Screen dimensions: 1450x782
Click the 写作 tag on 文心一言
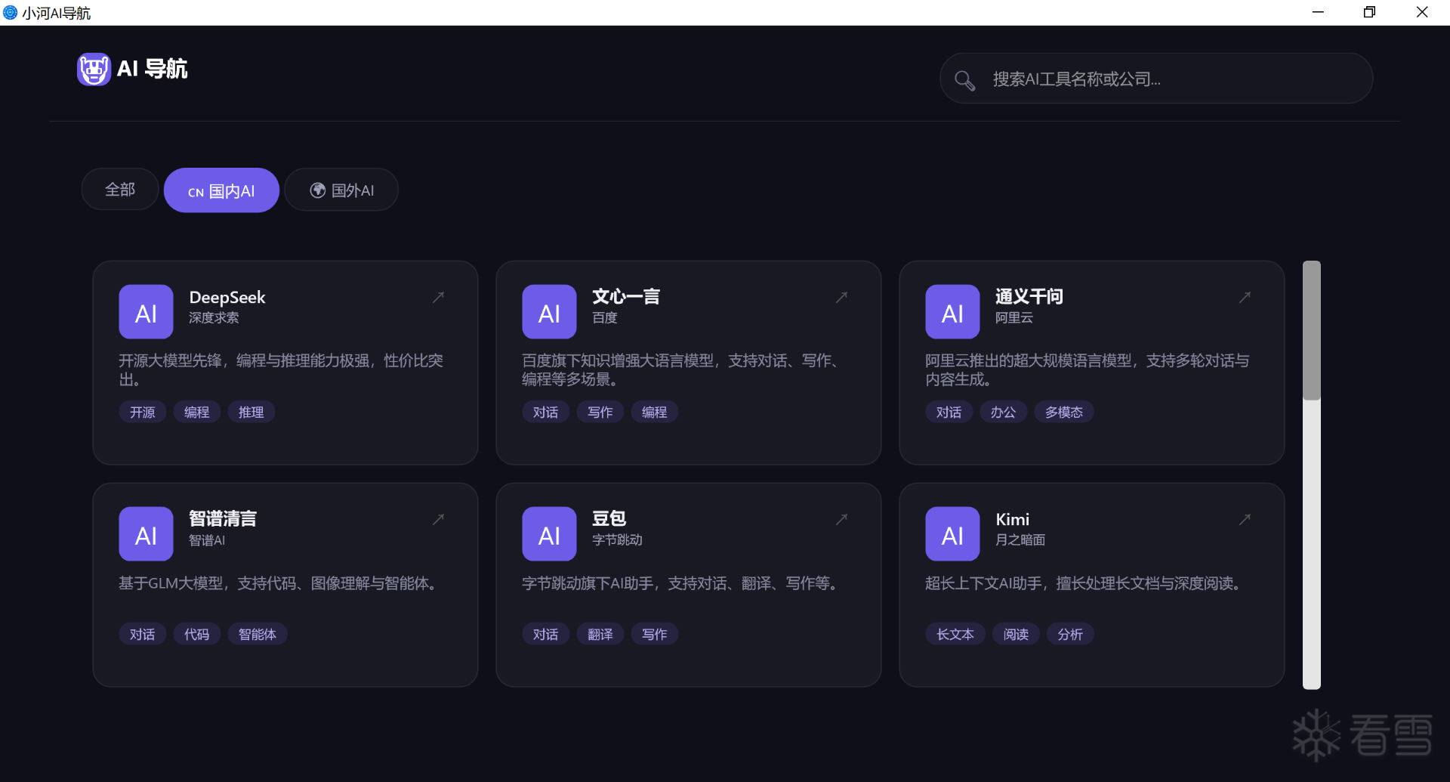pyautogui.click(x=600, y=412)
